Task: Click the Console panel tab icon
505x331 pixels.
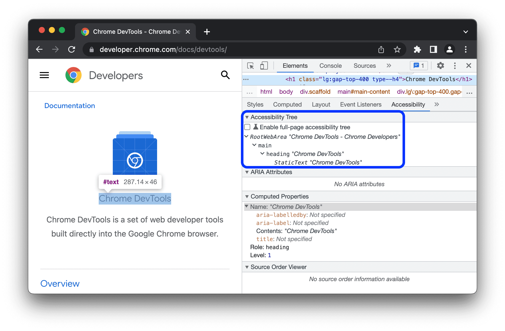Action: [x=330, y=66]
